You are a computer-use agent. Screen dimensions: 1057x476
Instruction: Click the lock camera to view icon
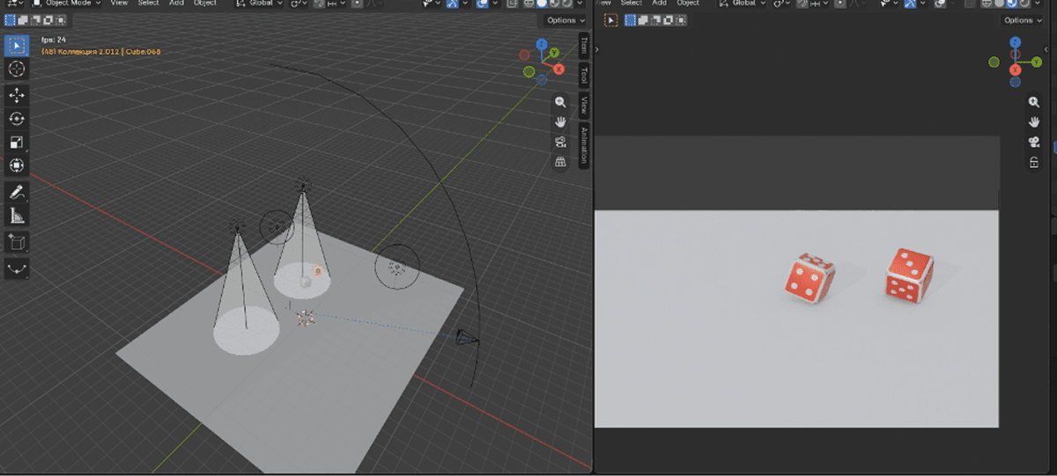click(x=1034, y=163)
